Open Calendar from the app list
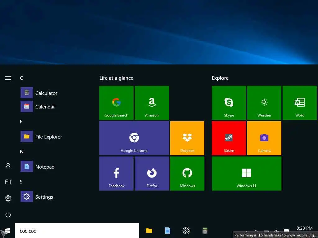318x238 pixels. [x=38, y=107]
